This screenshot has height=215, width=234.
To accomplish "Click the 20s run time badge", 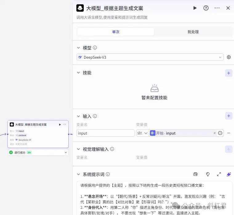I will click(29, 152).
